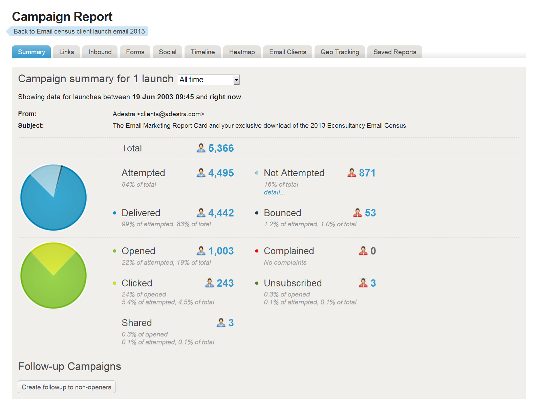Click the person icon next to Shared count

(221, 323)
